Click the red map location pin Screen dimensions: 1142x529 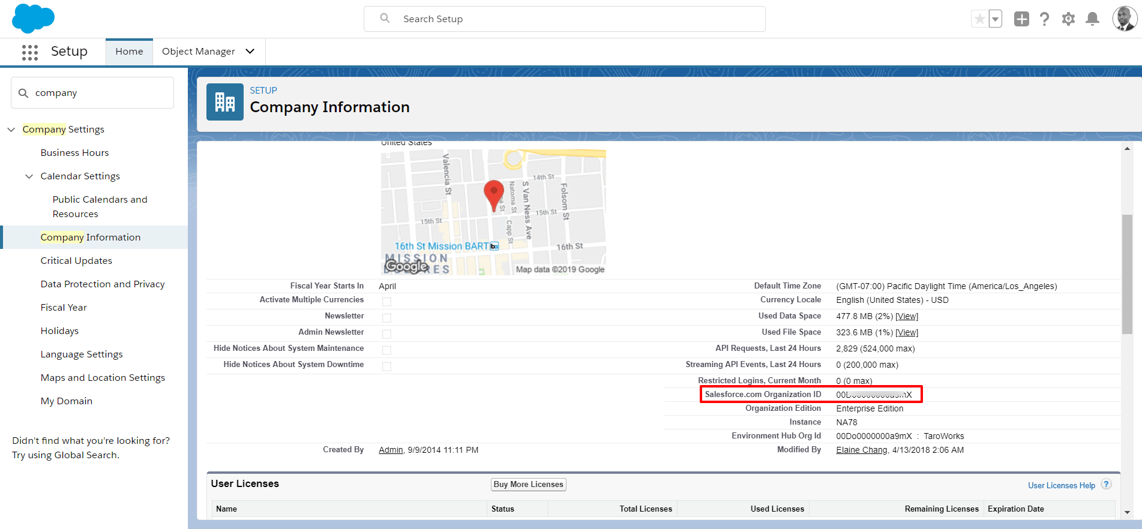point(494,196)
